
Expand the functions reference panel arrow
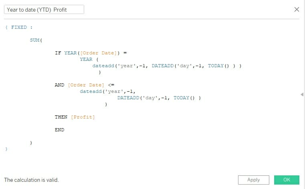[301, 94]
